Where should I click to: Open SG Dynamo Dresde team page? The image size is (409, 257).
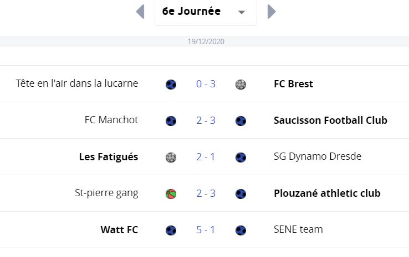(x=318, y=156)
